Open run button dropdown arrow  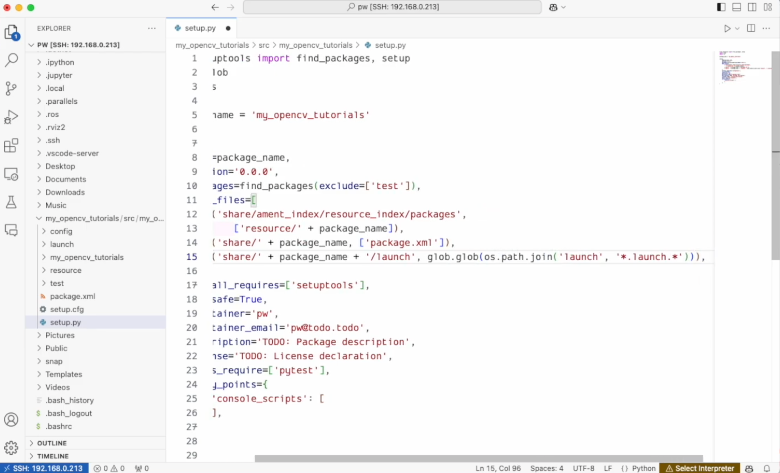tap(737, 28)
